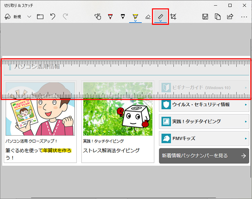Save the snip with the floppy icon
The width and height of the screenshot is (252, 199).
205,16
